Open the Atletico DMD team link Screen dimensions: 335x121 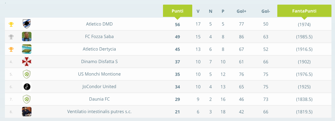tap(99, 24)
